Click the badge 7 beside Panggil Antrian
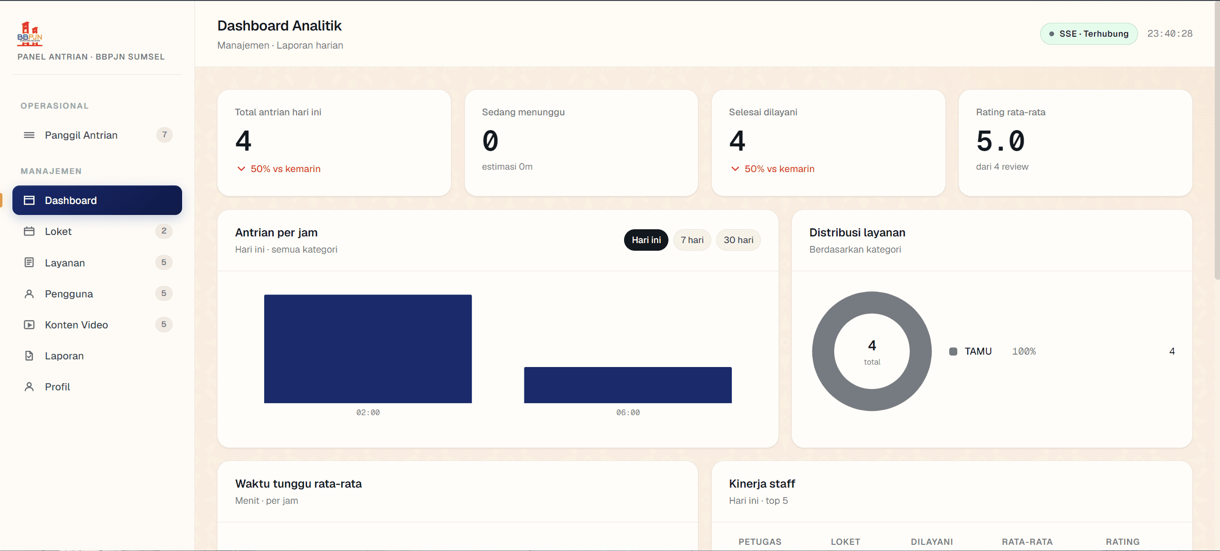The height and width of the screenshot is (551, 1220). [x=164, y=135]
